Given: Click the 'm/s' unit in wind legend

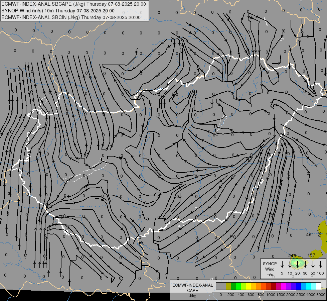Looking at the screenshot, I should (x=270, y=275).
